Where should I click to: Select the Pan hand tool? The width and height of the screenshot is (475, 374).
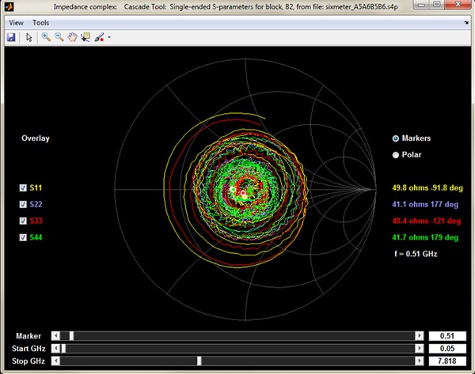[x=73, y=37]
